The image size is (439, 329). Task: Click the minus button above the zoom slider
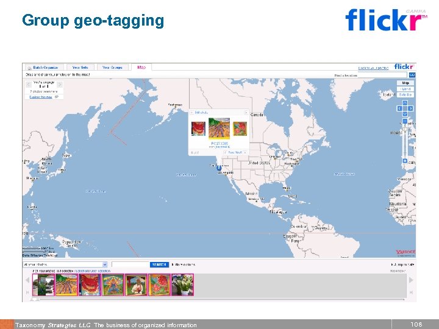[405, 121]
